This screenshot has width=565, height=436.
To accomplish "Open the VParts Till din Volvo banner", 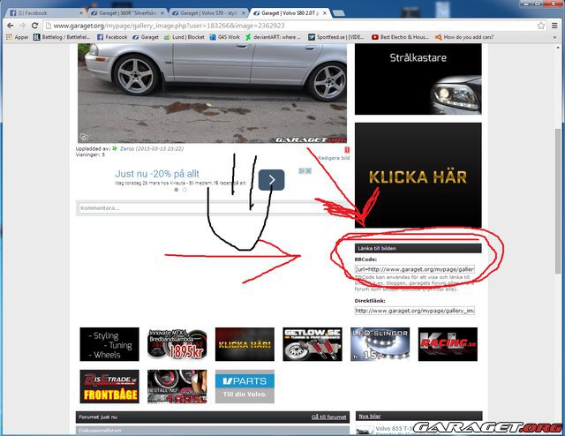I will point(244,387).
